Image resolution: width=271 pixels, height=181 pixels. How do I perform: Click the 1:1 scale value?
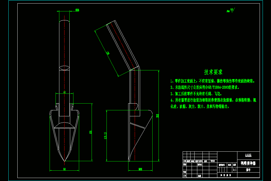(234, 170)
